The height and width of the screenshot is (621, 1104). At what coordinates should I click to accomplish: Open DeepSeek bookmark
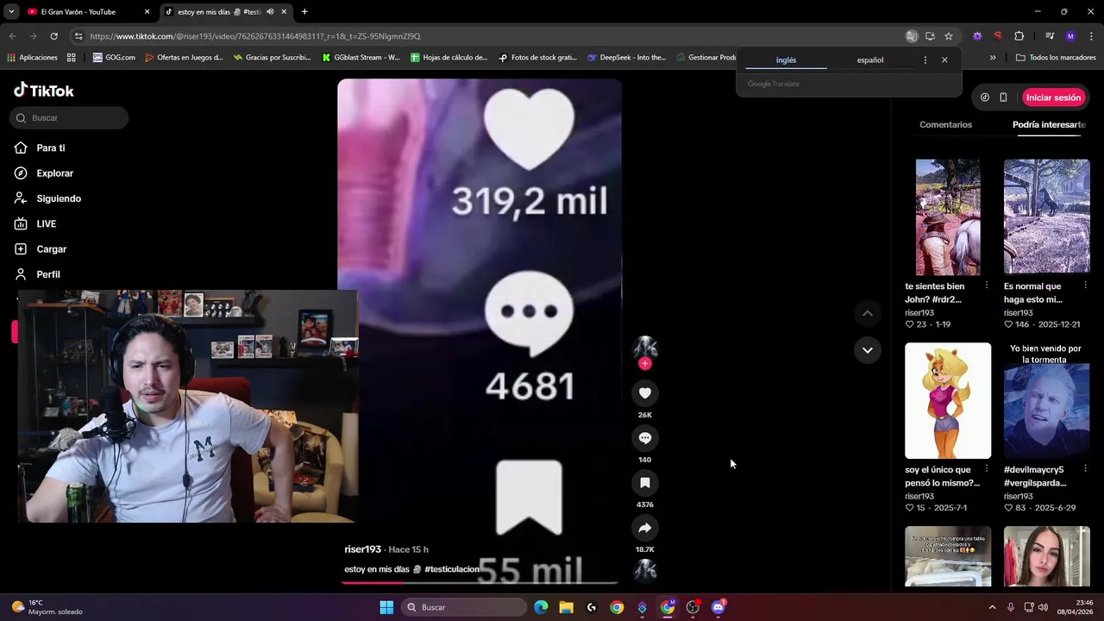(626, 58)
